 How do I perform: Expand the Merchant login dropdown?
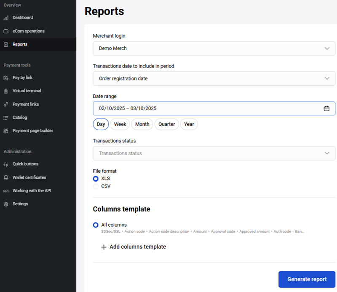pyautogui.click(x=214, y=48)
